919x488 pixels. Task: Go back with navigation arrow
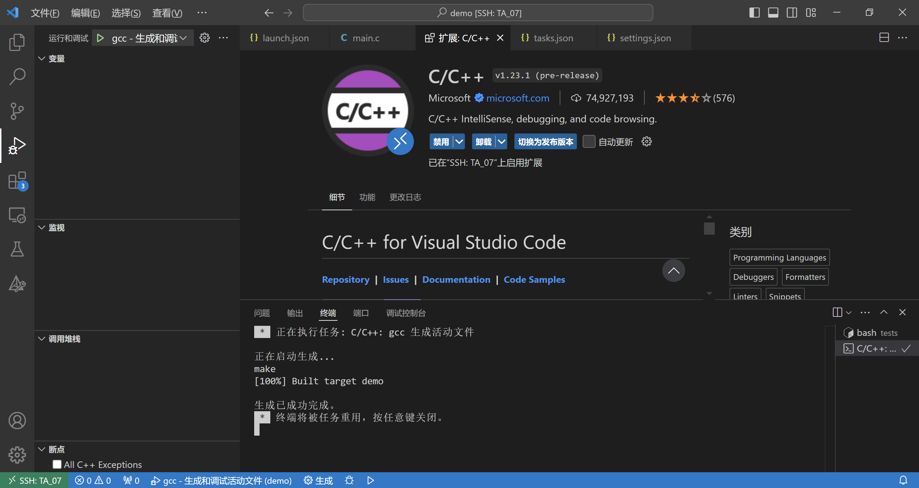[269, 13]
